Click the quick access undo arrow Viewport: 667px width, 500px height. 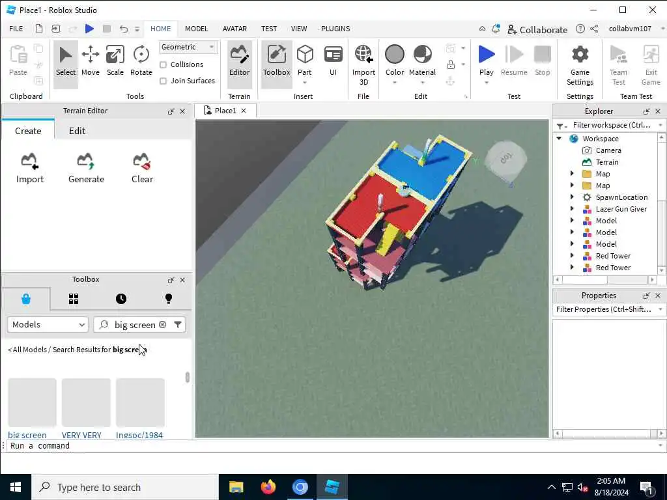[x=123, y=29]
